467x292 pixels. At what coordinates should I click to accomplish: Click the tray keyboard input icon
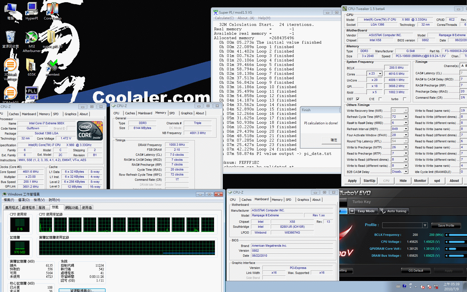[398, 286]
